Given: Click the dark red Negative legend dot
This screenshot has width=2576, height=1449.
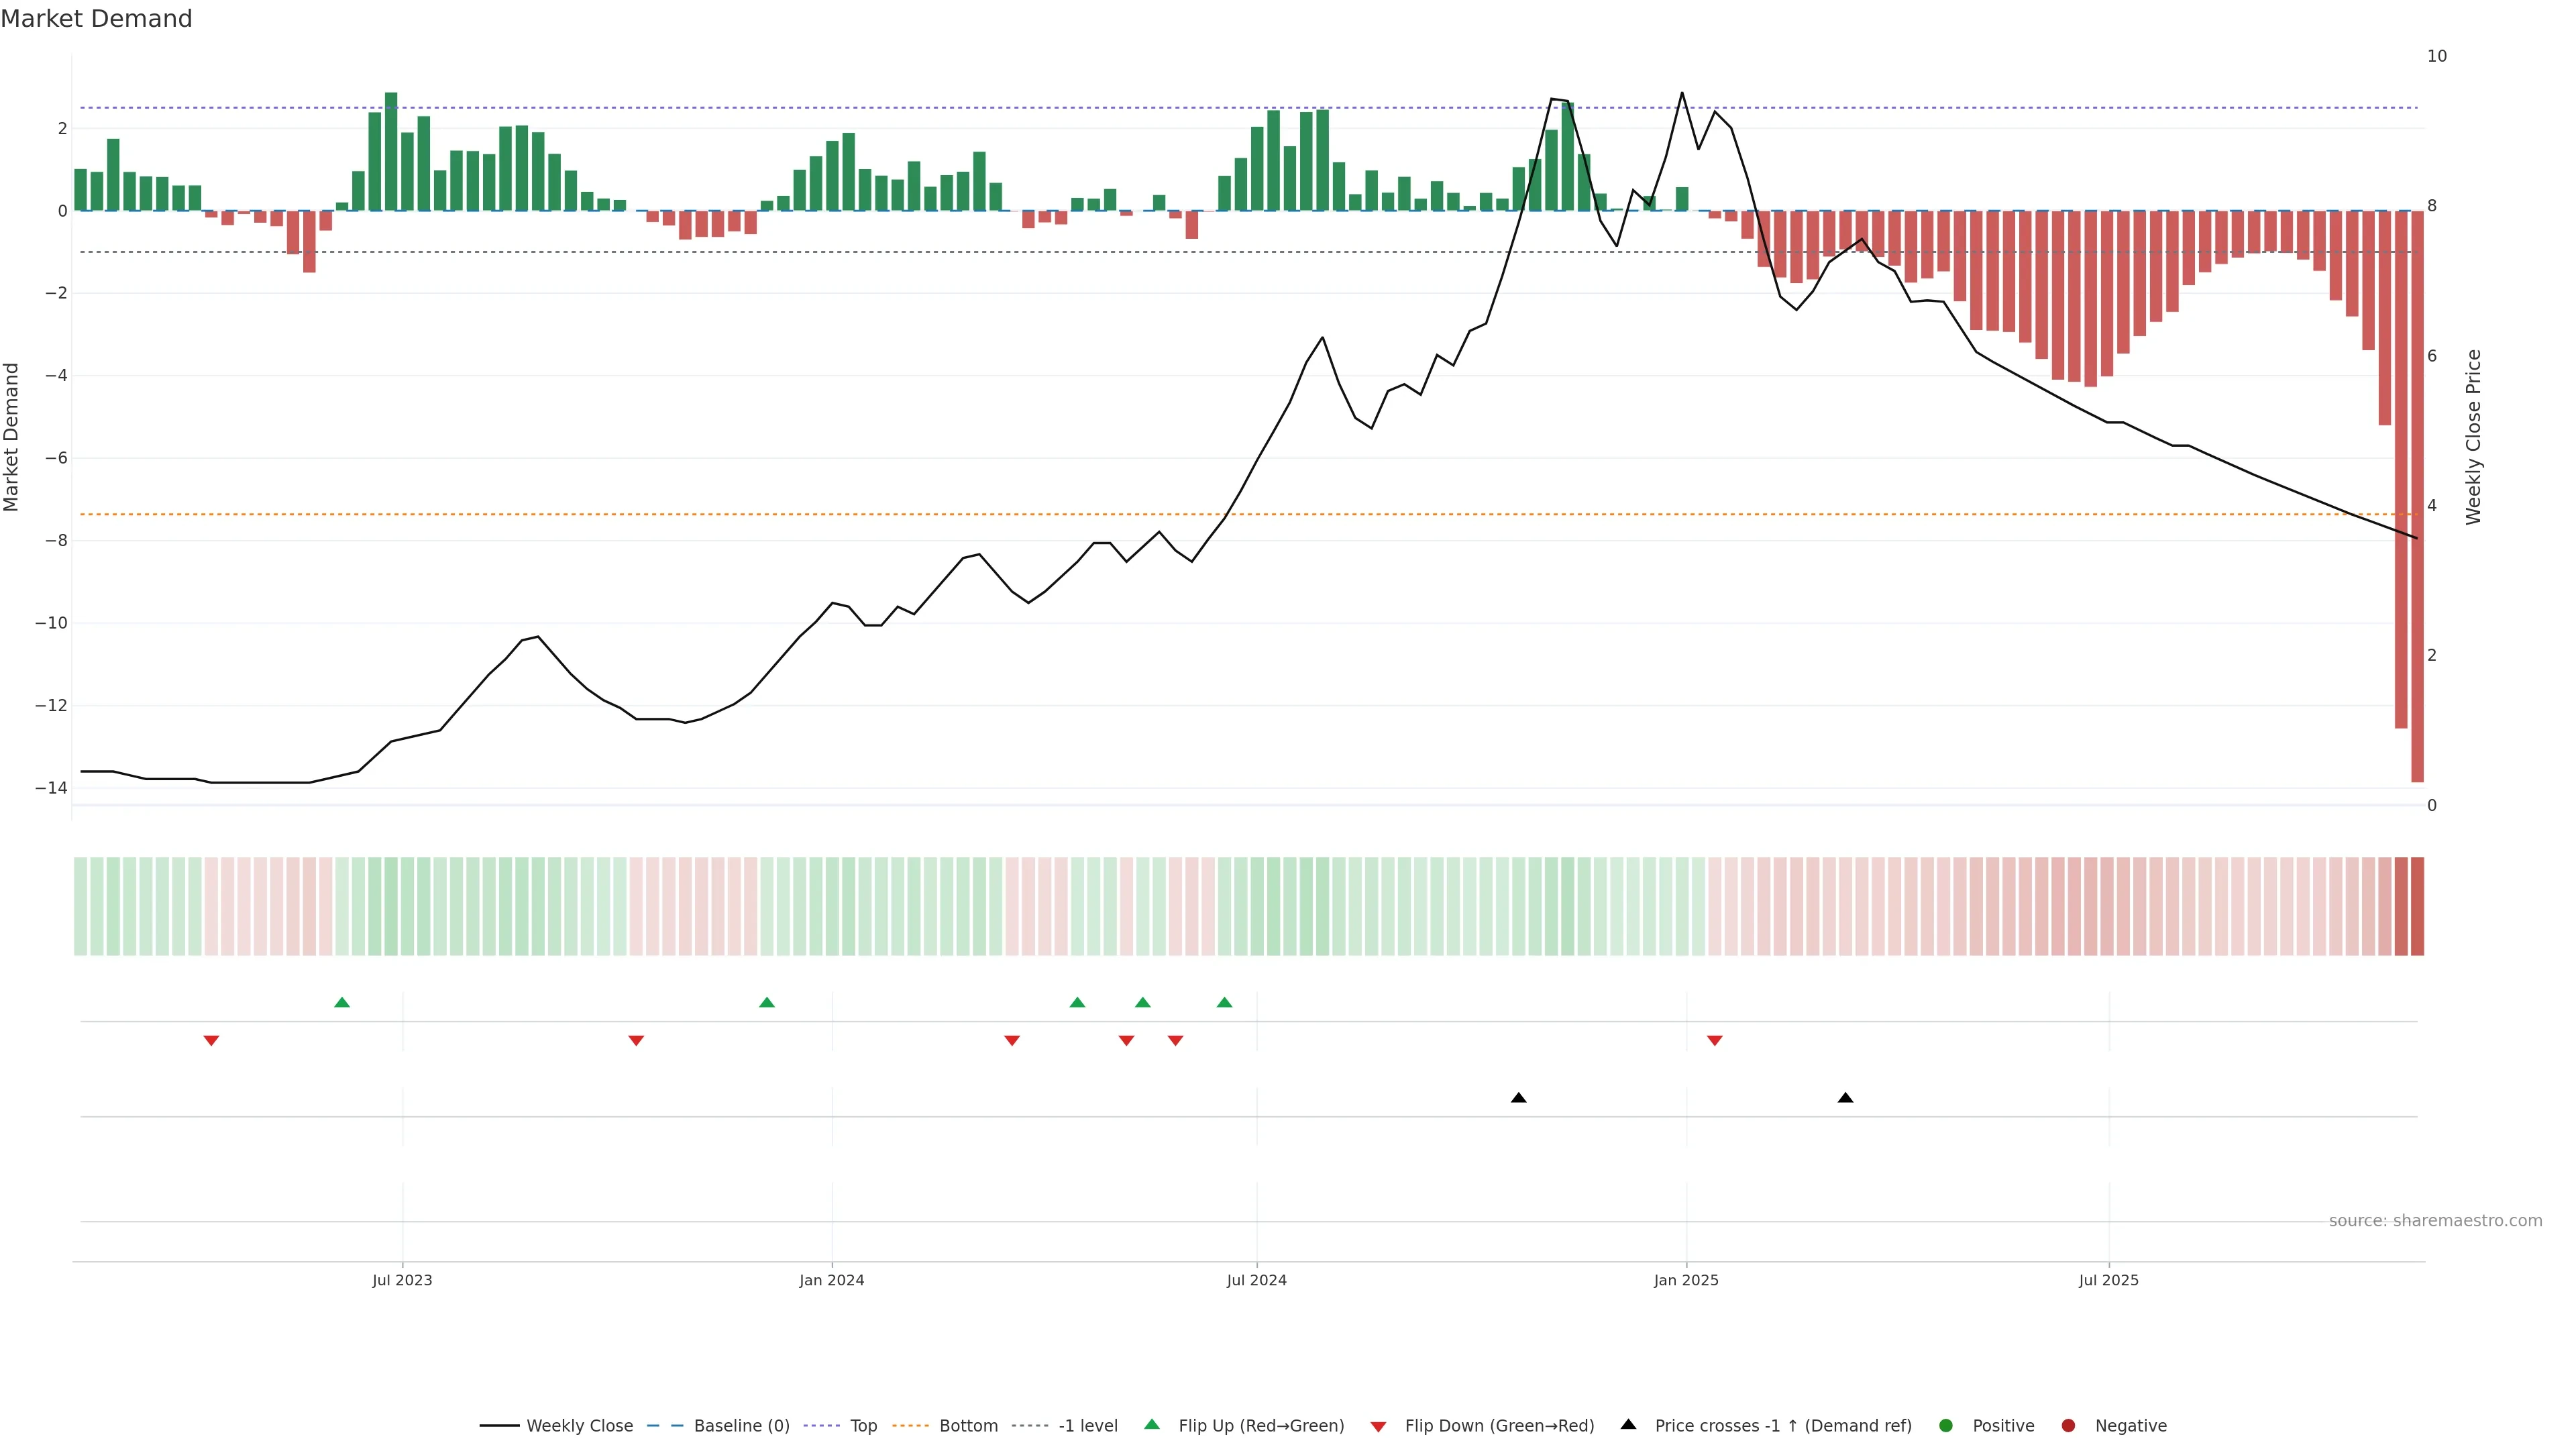Looking at the screenshot, I should [x=2068, y=1426].
